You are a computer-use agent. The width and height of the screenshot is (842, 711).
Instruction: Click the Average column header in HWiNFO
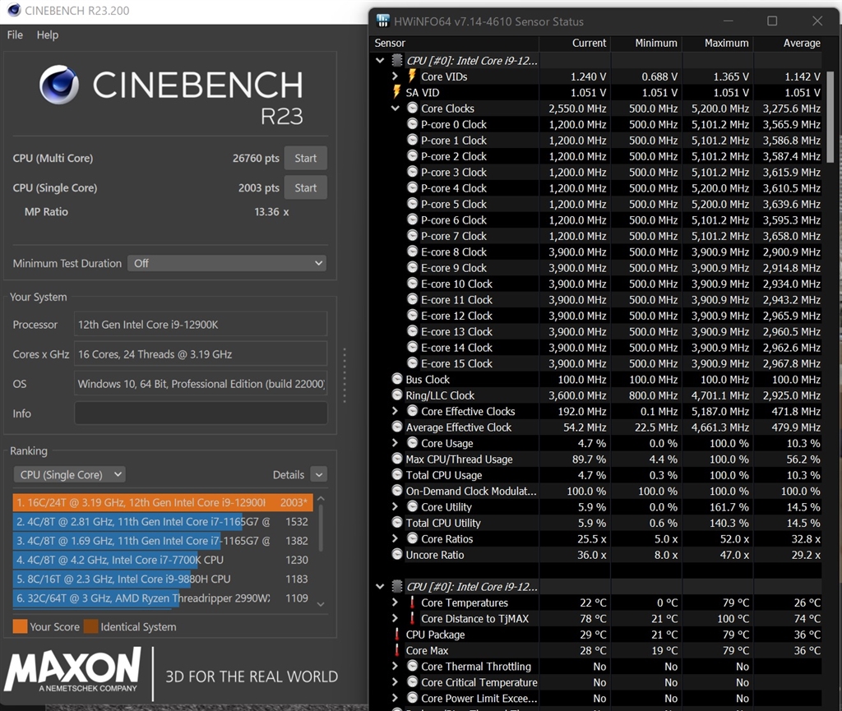tap(789, 43)
